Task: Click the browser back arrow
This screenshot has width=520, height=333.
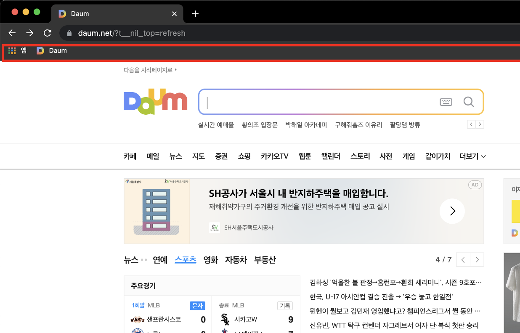Action: pos(12,33)
